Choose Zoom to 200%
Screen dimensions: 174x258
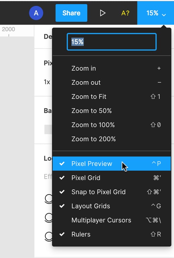coord(112,139)
